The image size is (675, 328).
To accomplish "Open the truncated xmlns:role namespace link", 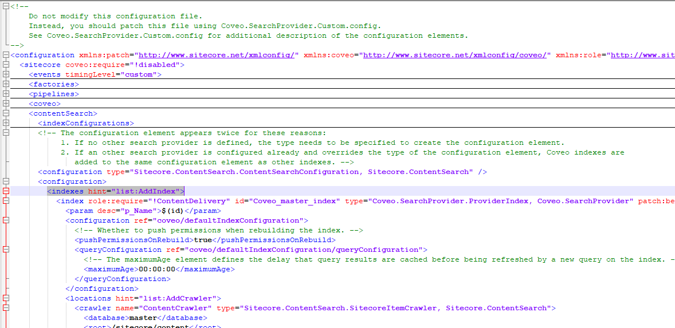I will click(x=643, y=55).
